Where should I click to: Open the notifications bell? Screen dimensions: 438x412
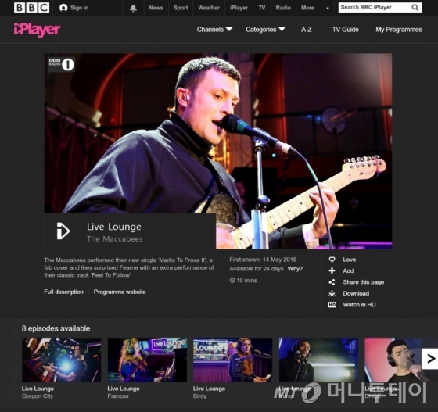tap(133, 8)
